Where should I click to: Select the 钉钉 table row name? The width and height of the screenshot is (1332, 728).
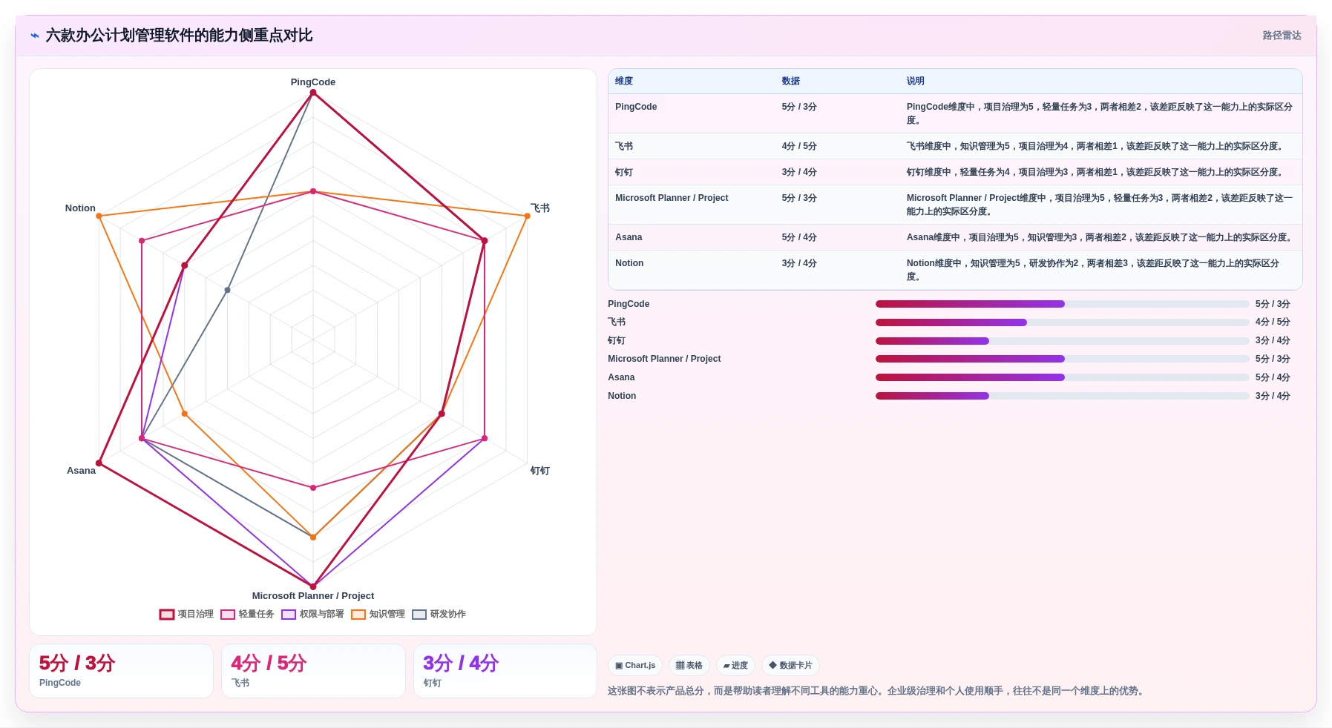point(624,172)
